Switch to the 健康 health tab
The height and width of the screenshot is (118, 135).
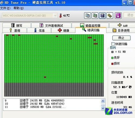pos(63,30)
